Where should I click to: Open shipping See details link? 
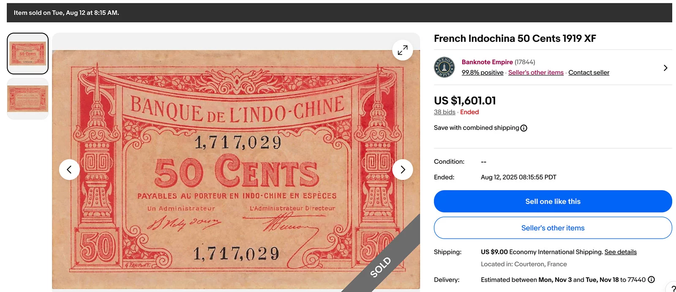[620, 252]
